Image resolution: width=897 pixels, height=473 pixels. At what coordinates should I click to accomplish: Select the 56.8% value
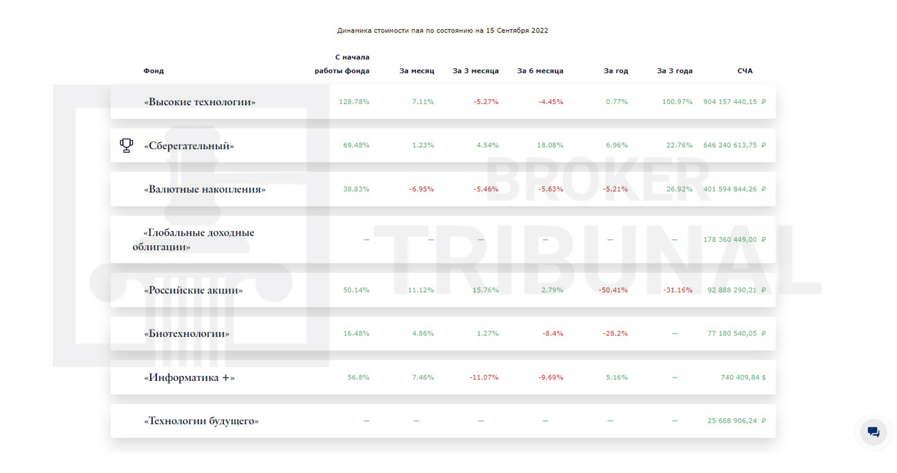coord(358,377)
